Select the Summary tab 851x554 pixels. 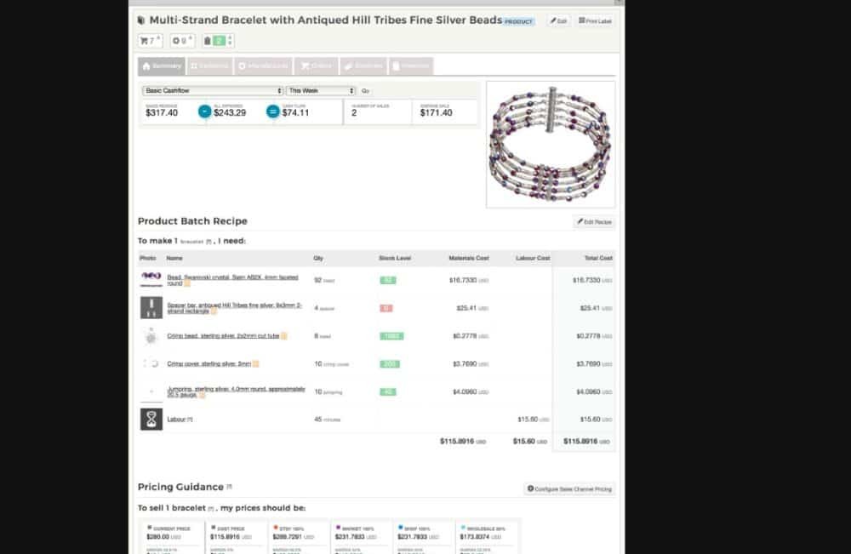(x=162, y=66)
